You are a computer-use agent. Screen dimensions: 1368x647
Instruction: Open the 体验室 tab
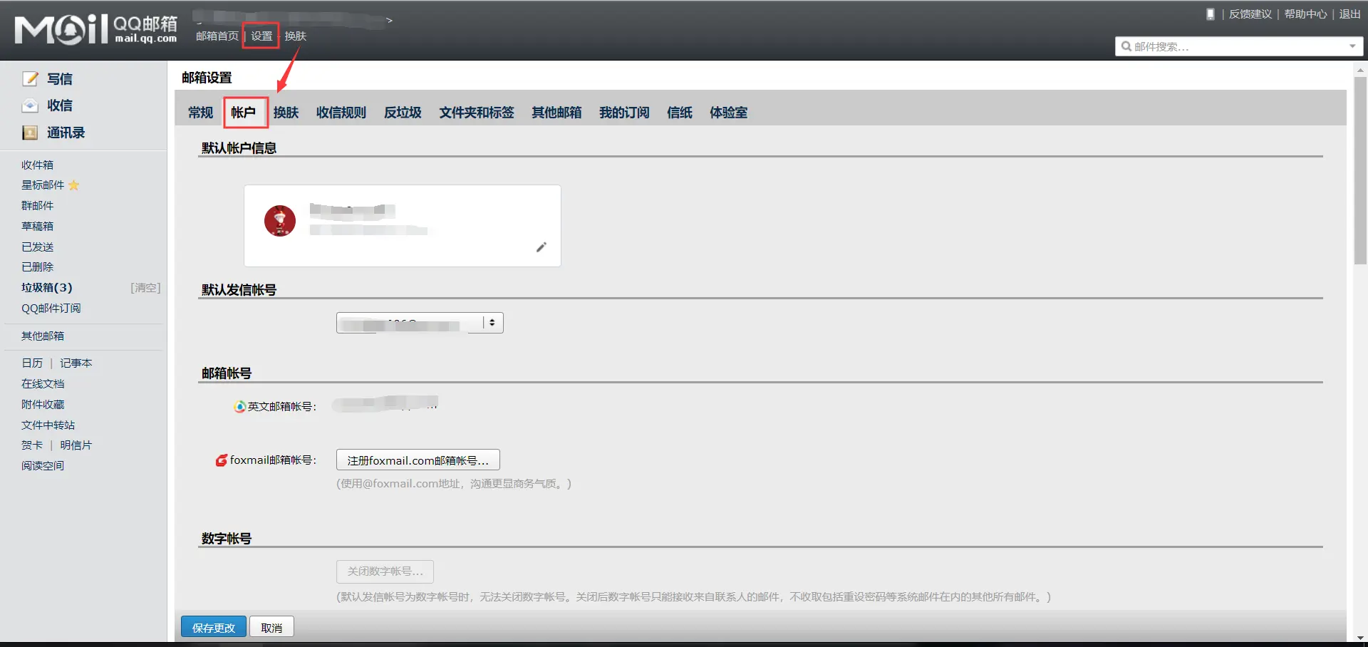click(729, 113)
